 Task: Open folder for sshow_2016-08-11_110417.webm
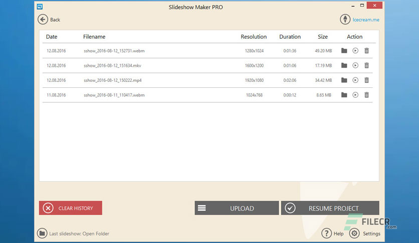pos(344,95)
